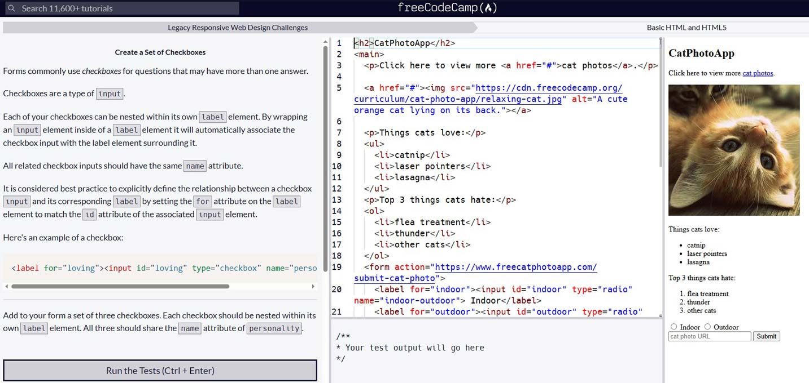Click the cat image in preview
This screenshot has width=809, height=383.
pos(734,150)
